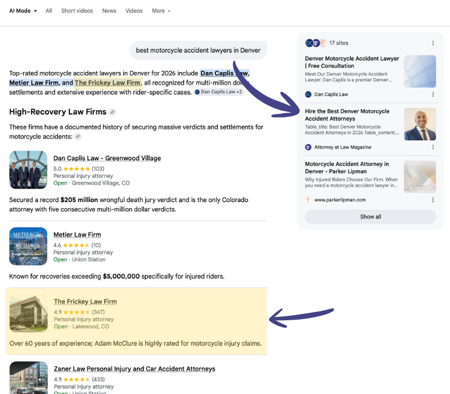Click Open · Greenwood Village, CO status text

pos(92,183)
